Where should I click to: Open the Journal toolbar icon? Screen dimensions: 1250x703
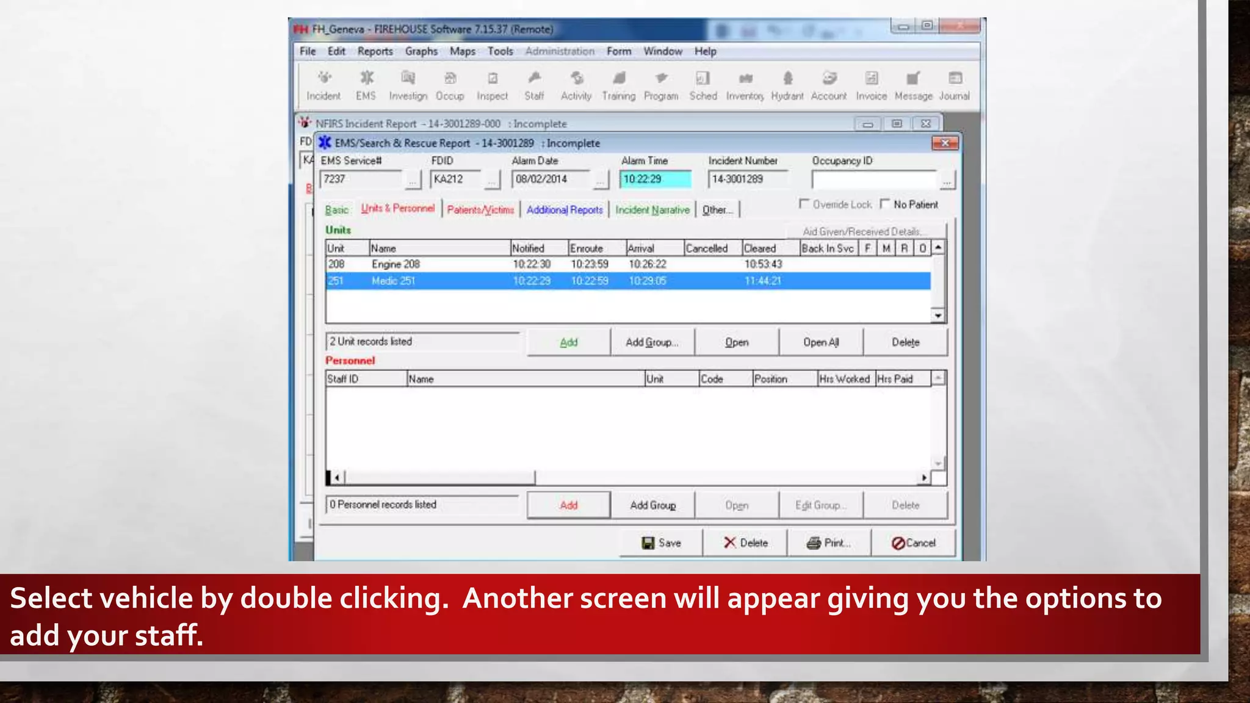[955, 85]
